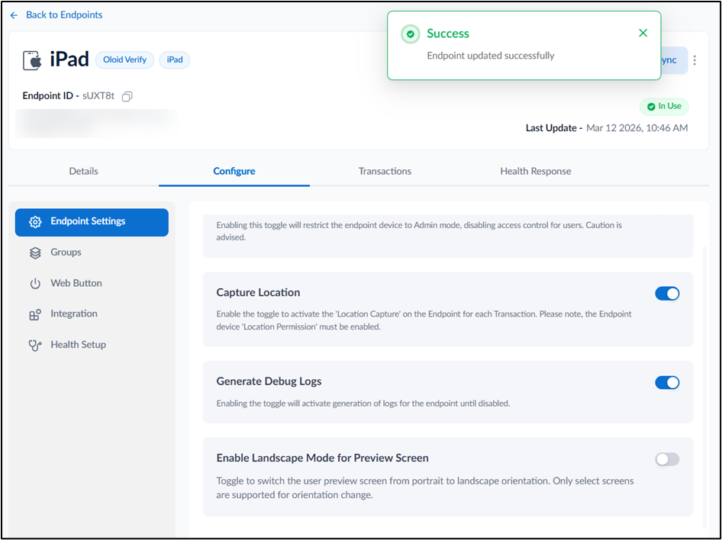
Task: Open the Integration section
Action: pyautogui.click(x=92, y=314)
